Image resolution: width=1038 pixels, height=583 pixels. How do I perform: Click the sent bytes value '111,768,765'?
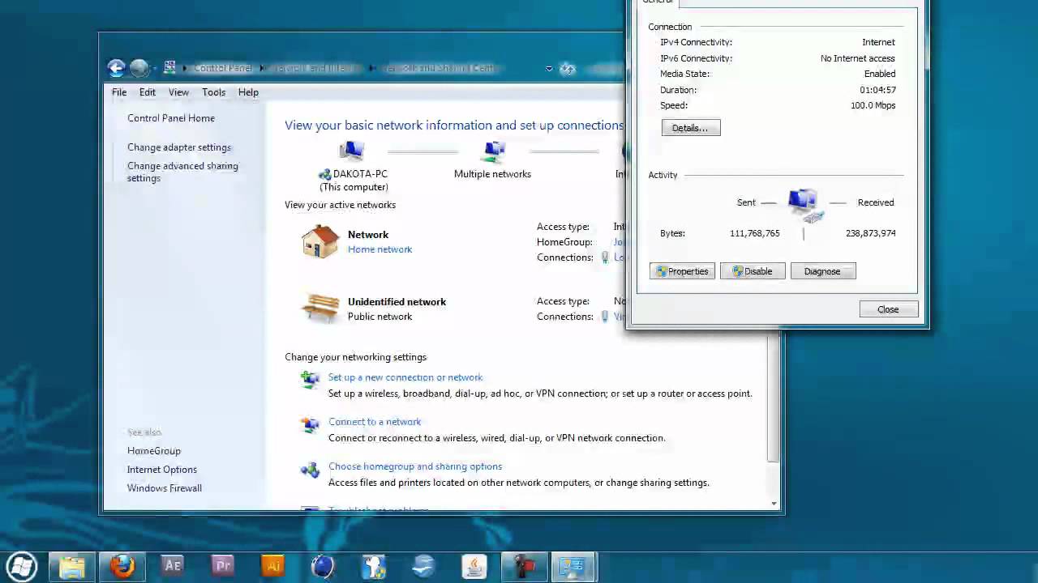pyautogui.click(x=755, y=233)
